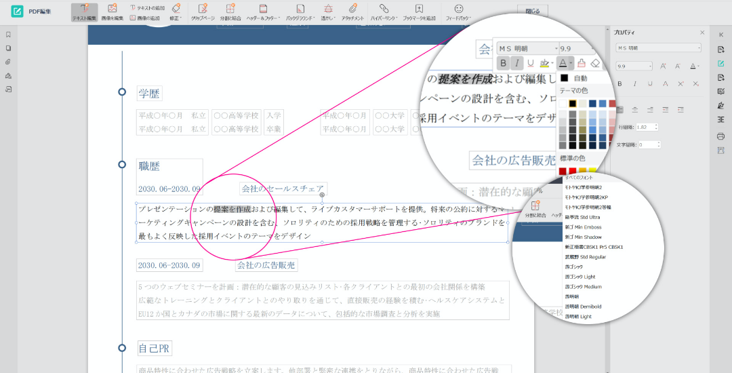732x373 pixels.
Task: Select 新ゴ Min Emboss in the magnified font list
Action: [x=583, y=227]
